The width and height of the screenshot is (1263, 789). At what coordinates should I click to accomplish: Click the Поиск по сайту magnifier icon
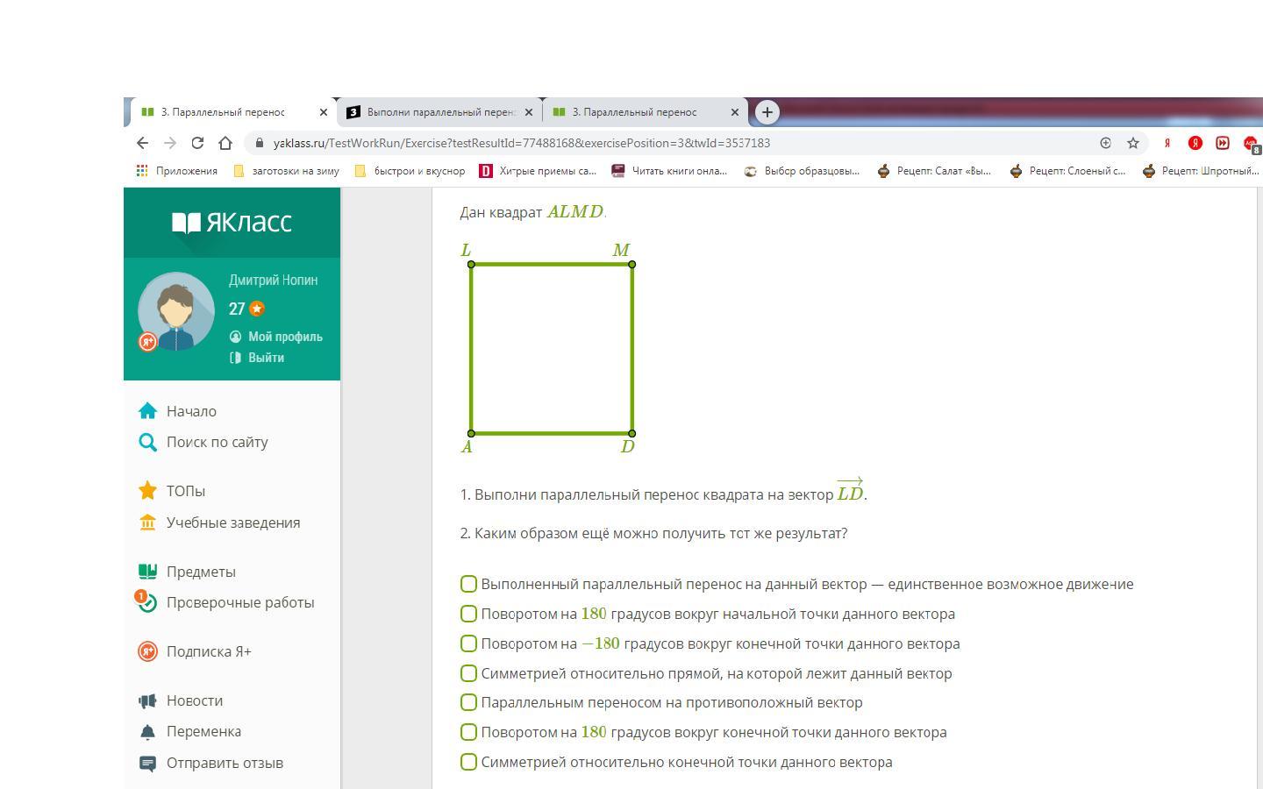tap(147, 442)
